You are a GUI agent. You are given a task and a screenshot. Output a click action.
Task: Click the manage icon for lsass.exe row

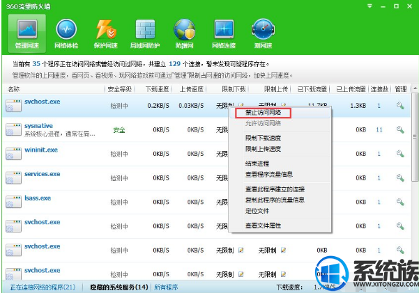tap(400, 202)
